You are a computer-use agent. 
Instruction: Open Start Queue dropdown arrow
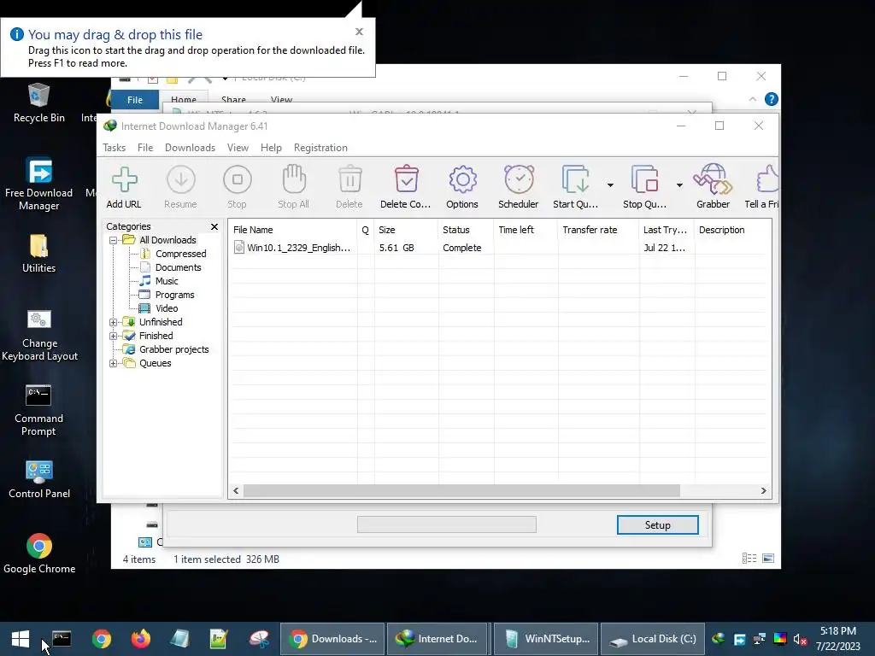pos(610,185)
